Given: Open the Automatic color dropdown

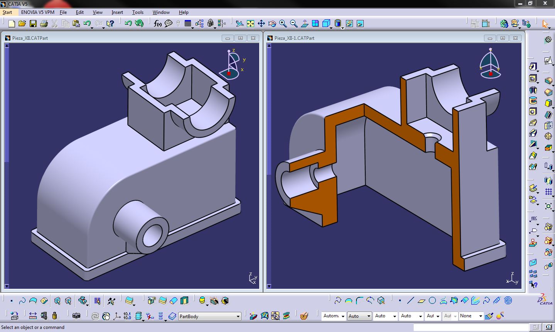Looking at the screenshot, I should point(334,316).
